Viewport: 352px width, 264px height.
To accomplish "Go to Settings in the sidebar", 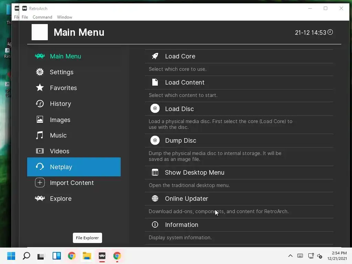I will click(74, 72).
